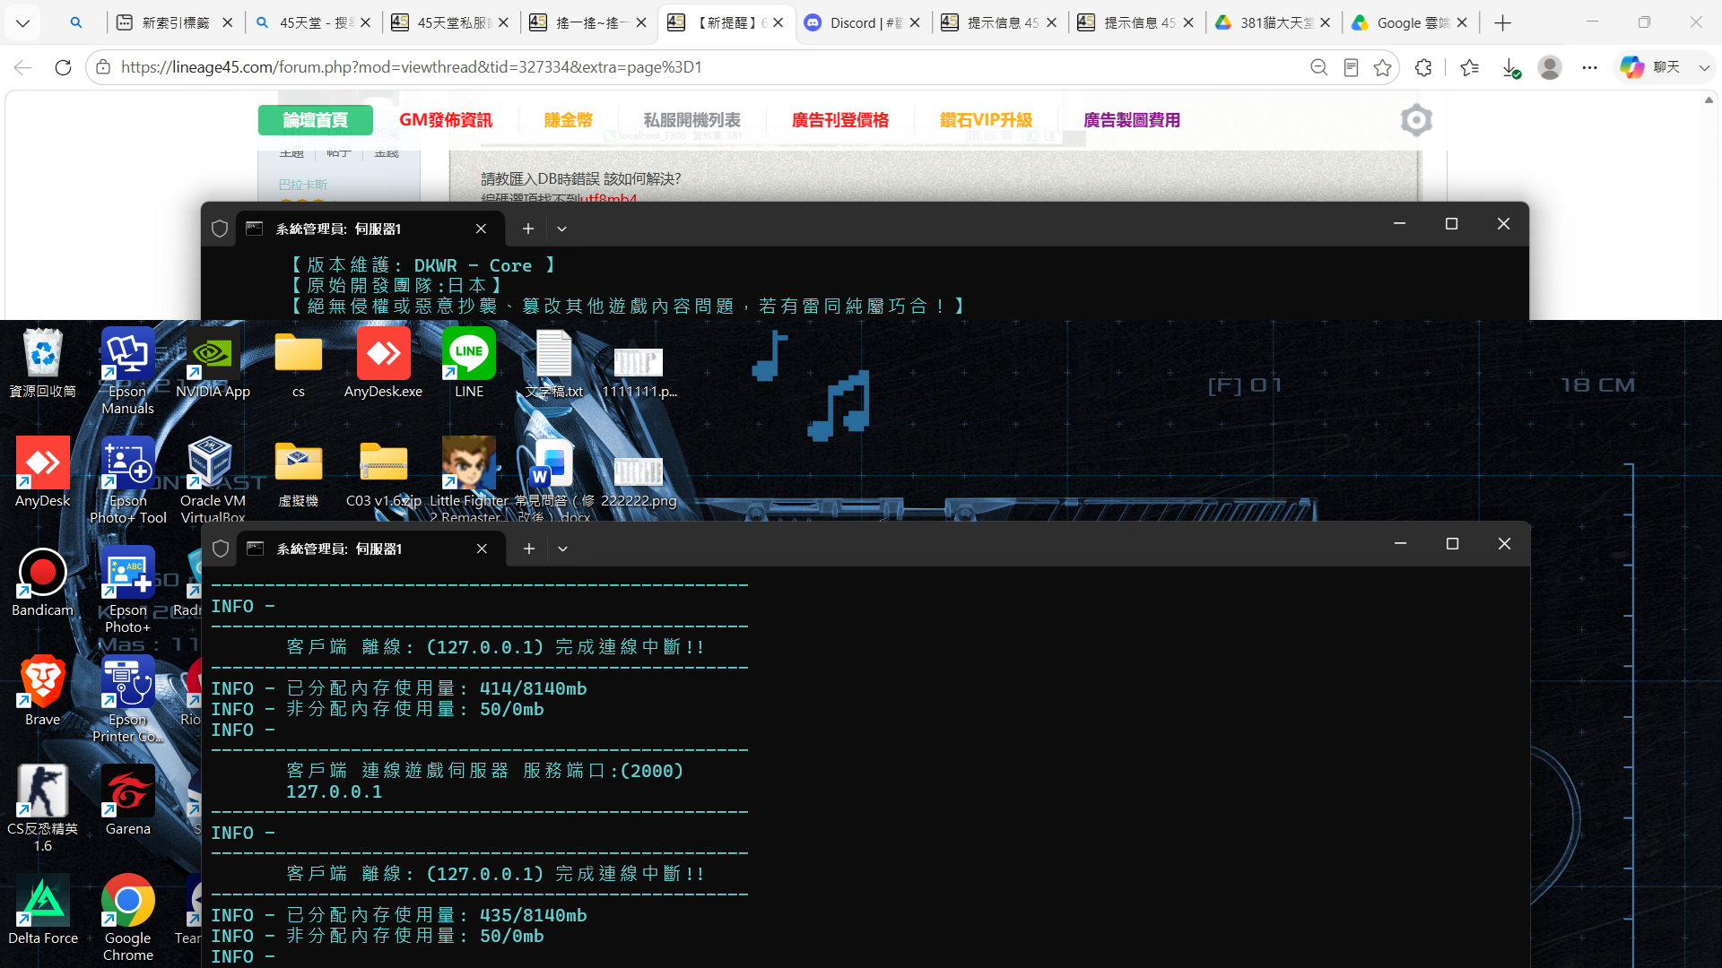Launch Garena from desktop
The width and height of the screenshot is (1722, 968).
click(x=127, y=800)
